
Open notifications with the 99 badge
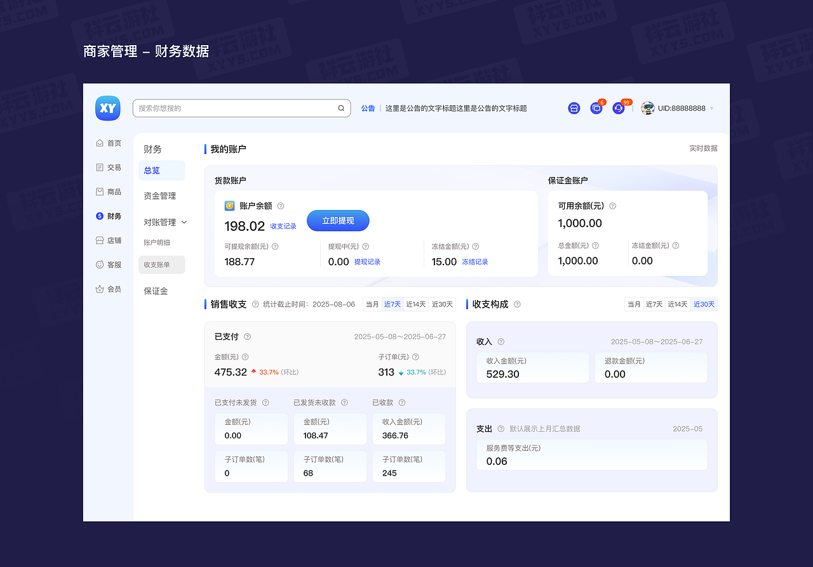617,108
